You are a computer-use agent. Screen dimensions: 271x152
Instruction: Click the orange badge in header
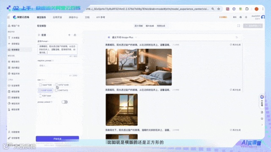point(223,17)
